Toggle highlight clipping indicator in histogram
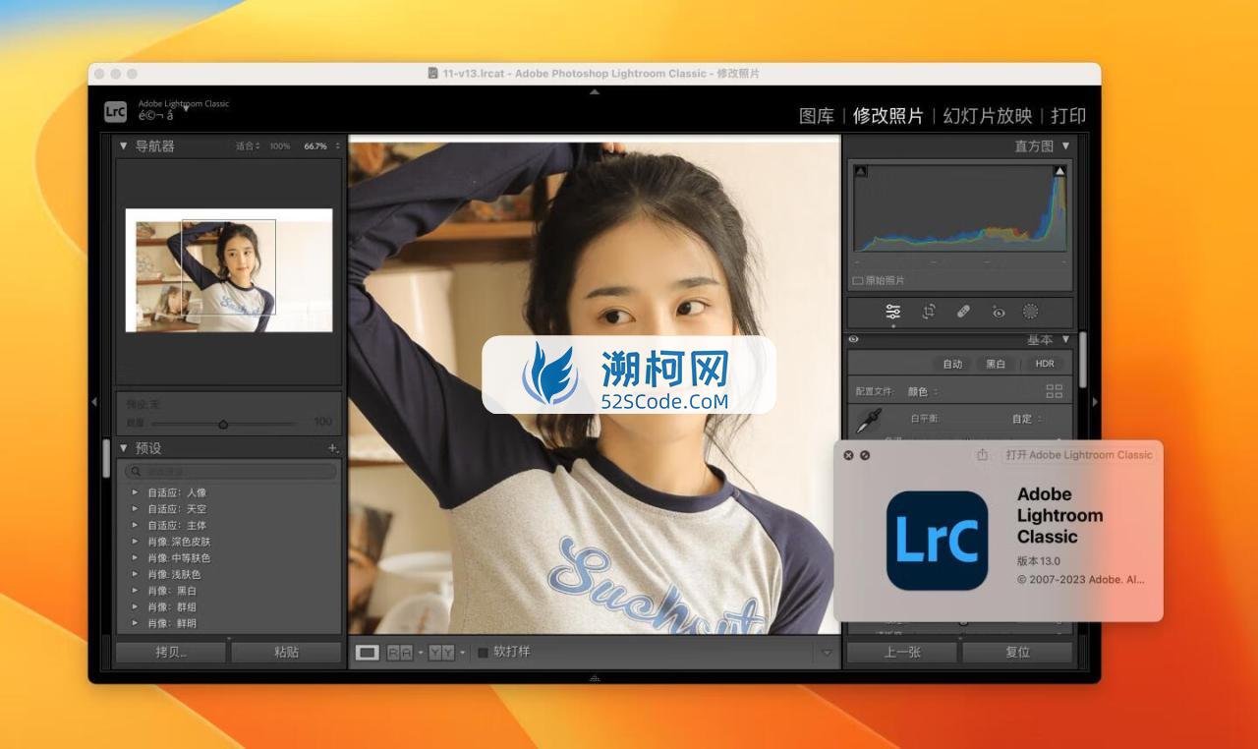Viewport: 1258px width, 749px height. point(1059,171)
